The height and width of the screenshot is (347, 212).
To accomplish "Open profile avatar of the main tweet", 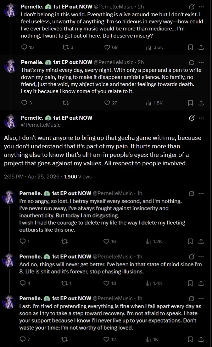I will click(x=10, y=121).
